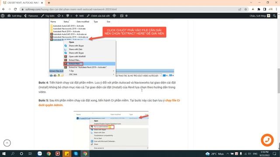Close the 'CÀI ĐẶT REVIT, AUTOCAD' tab
This screenshot has height=157, width=280.
pos(42,3)
